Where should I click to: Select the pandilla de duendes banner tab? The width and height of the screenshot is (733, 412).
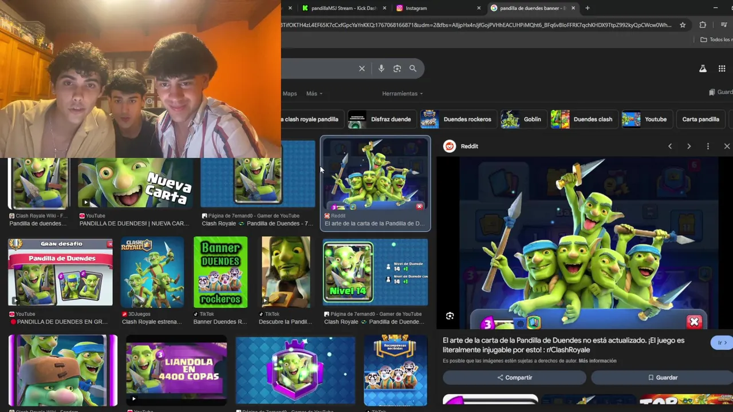pos(533,8)
